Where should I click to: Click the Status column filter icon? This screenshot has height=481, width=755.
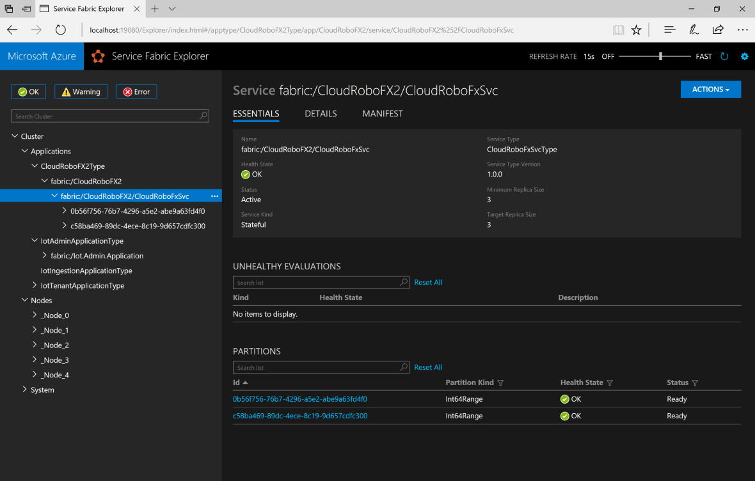coord(695,383)
